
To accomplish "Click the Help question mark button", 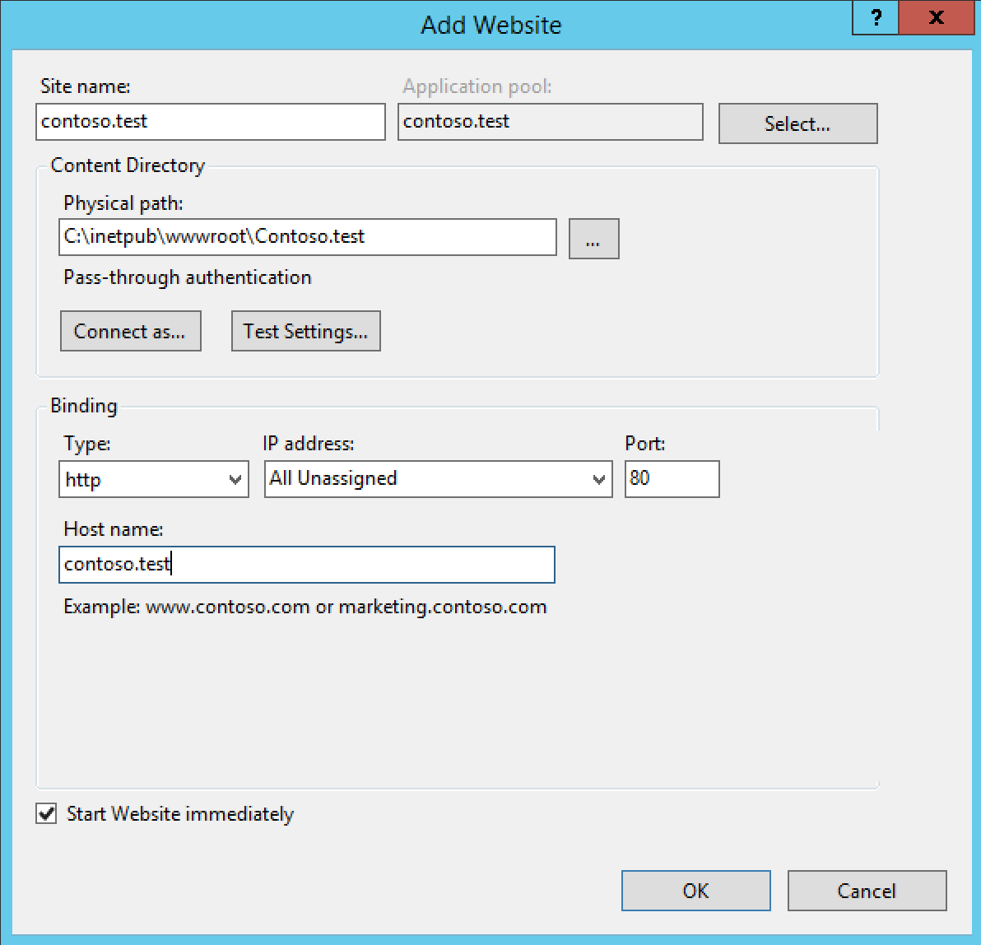I will click(875, 18).
